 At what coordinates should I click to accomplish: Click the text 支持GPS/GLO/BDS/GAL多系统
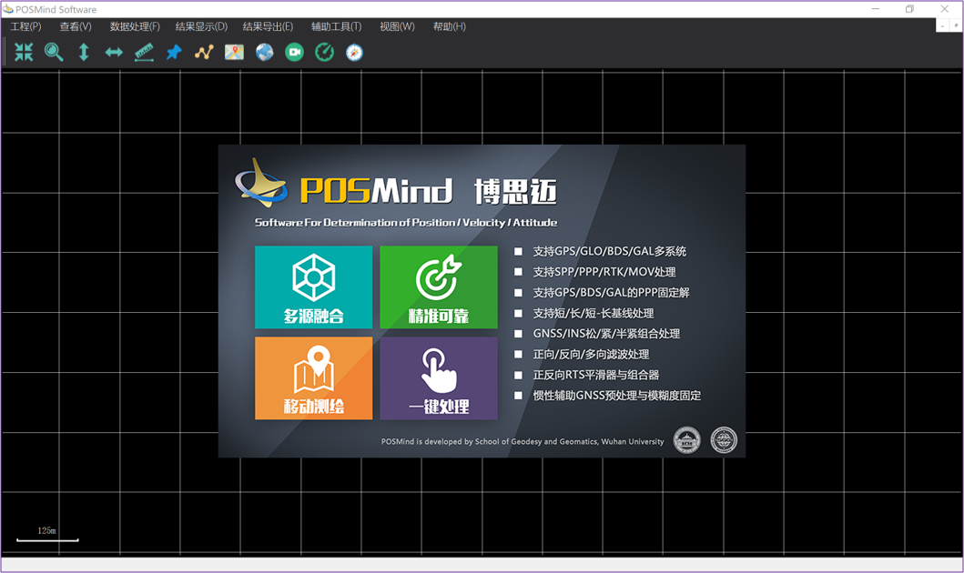(x=609, y=251)
